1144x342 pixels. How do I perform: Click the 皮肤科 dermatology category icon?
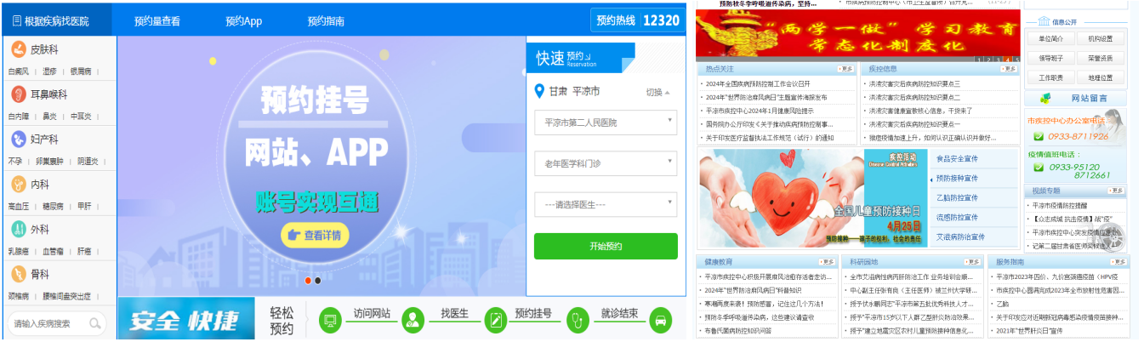[x=19, y=49]
